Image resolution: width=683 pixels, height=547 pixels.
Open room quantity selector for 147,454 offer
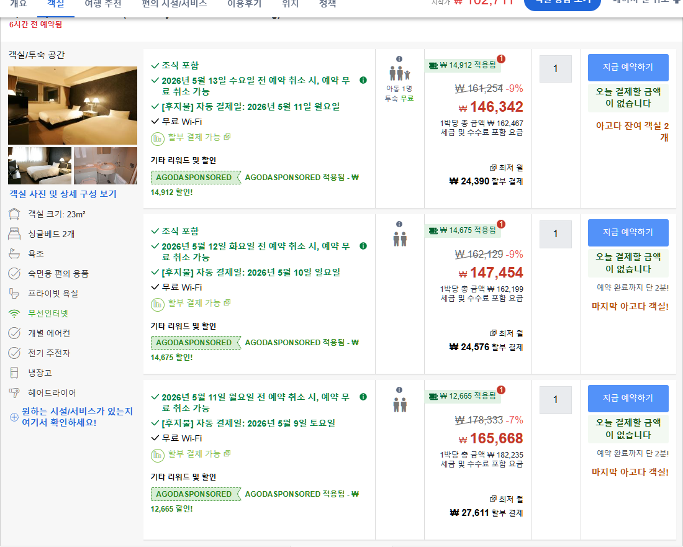click(555, 234)
